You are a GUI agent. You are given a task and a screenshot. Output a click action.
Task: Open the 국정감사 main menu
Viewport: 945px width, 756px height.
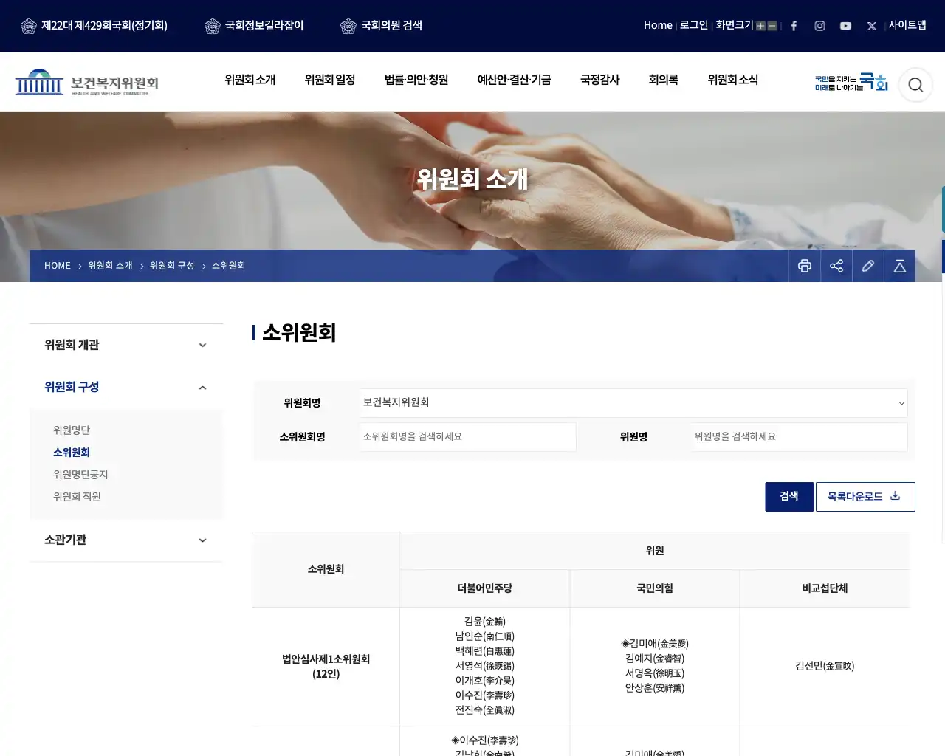(x=600, y=80)
